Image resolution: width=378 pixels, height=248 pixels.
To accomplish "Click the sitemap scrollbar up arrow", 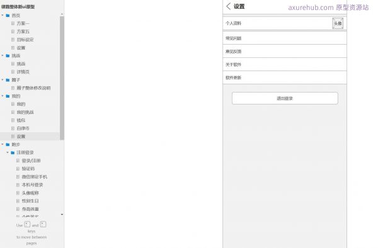I will [x=62, y=14].
